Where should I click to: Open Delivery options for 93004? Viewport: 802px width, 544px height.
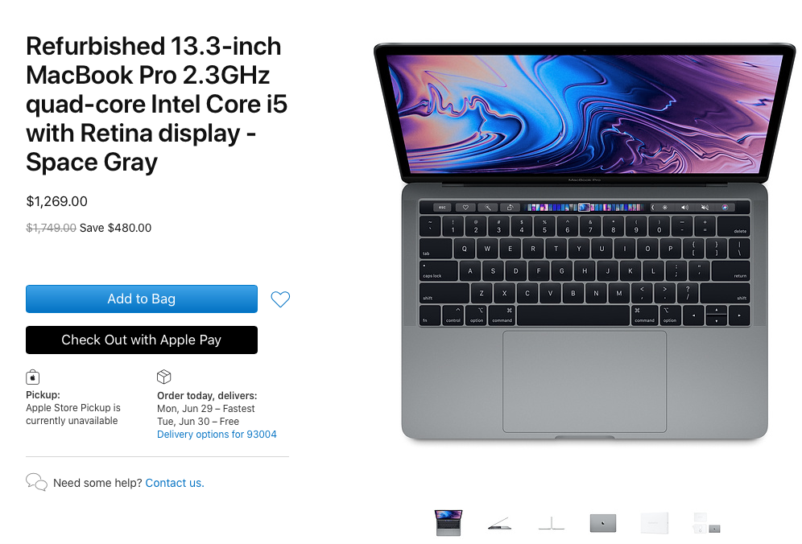click(x=217, y=434)
